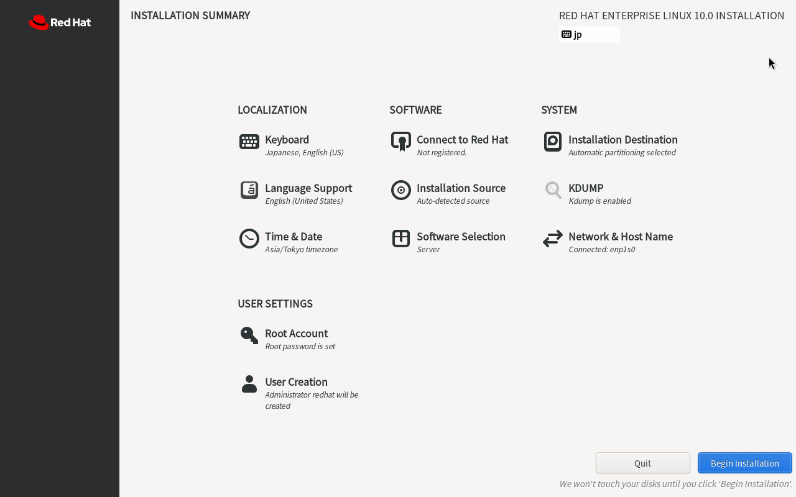Click the Software Selection package icon
Screen dimensions: 796x497
click(x=401, y=239)
